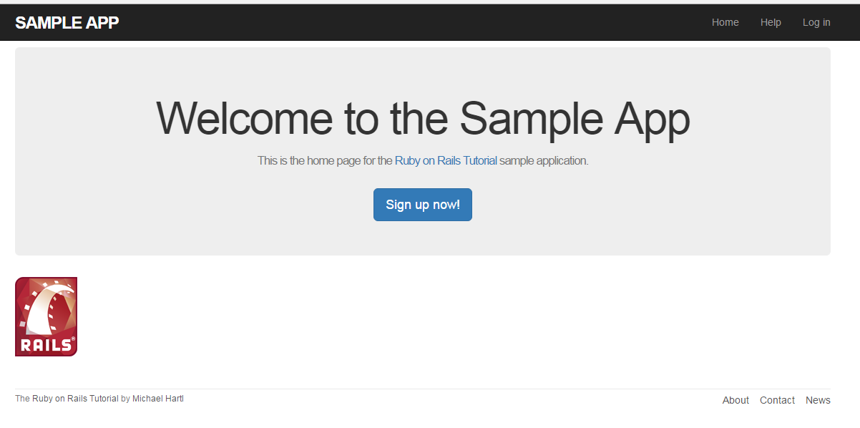Click the word "The" starting the footer
860x428 pixels.
point(22,399)
